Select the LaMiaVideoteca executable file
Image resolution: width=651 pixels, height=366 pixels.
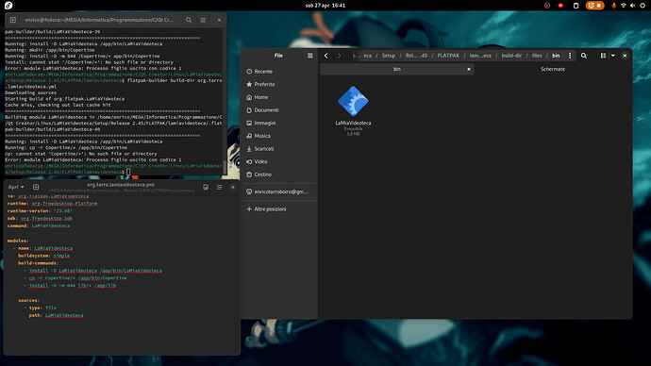353,110
